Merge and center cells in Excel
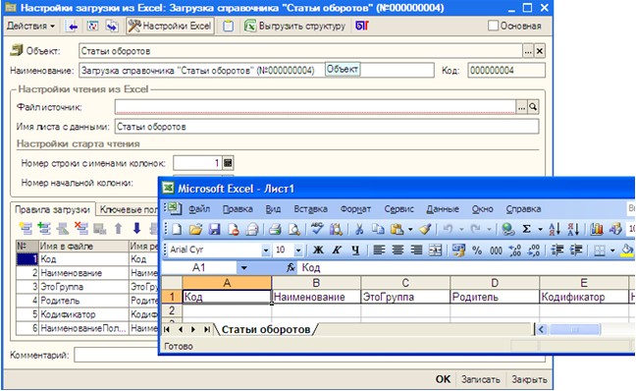 click(435, 251)
